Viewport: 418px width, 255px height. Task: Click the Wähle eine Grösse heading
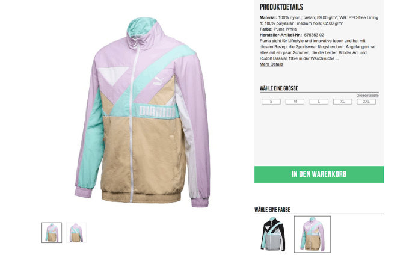click(279, 88)
